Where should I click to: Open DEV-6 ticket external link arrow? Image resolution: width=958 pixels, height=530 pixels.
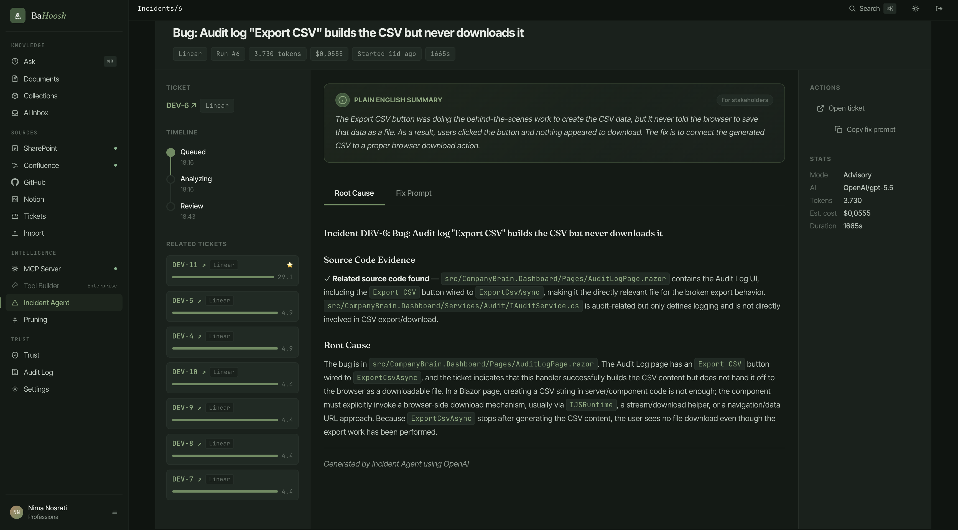[194, 106]
